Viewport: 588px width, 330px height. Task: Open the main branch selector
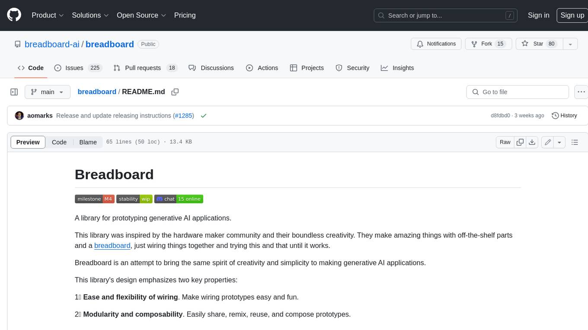pyautogui.click(x=48, y=92)
